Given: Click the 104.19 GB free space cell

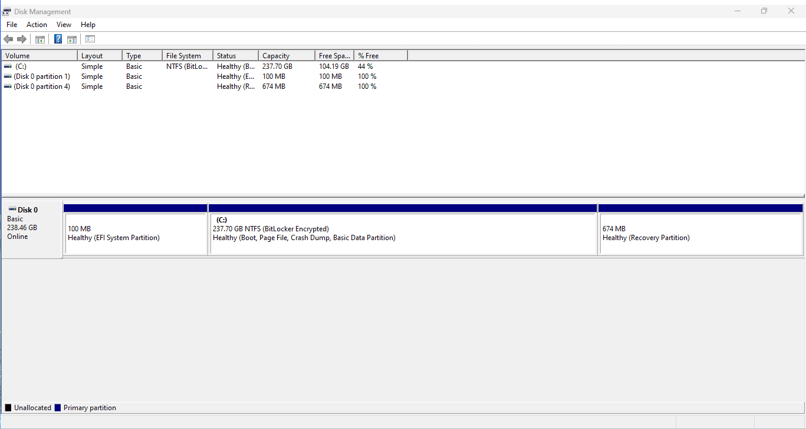Looking at the screenshot, I should [x=334, y=66].
